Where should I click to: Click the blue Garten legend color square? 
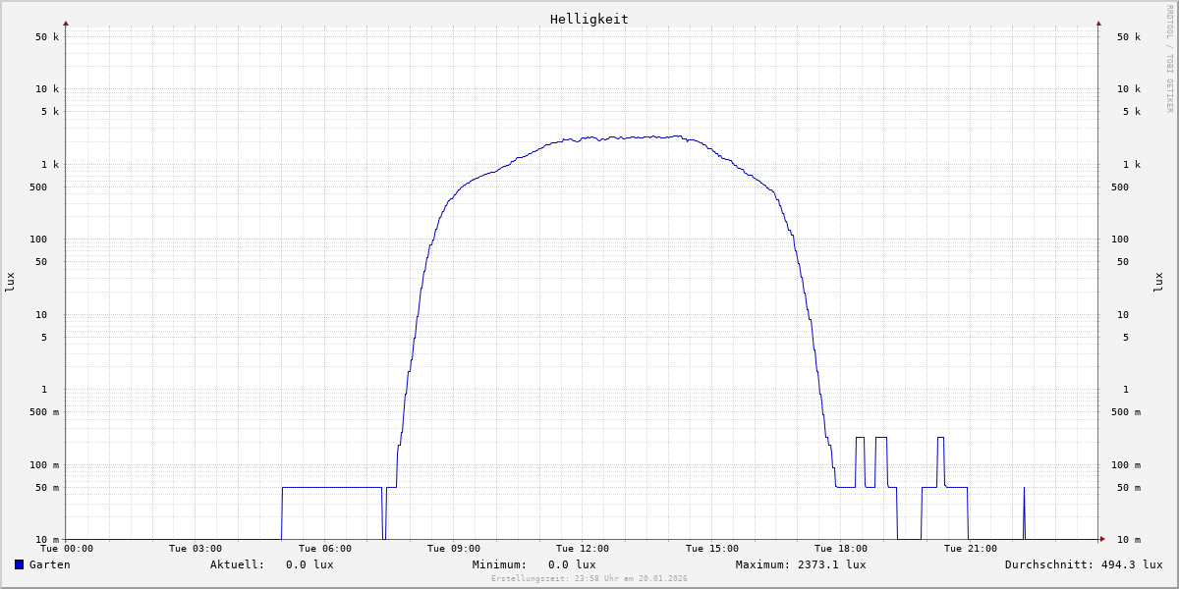(x=19, y=564)
